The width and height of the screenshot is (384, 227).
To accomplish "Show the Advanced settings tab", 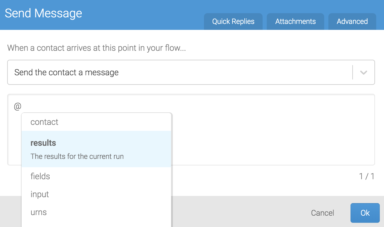I will point(352,21).
